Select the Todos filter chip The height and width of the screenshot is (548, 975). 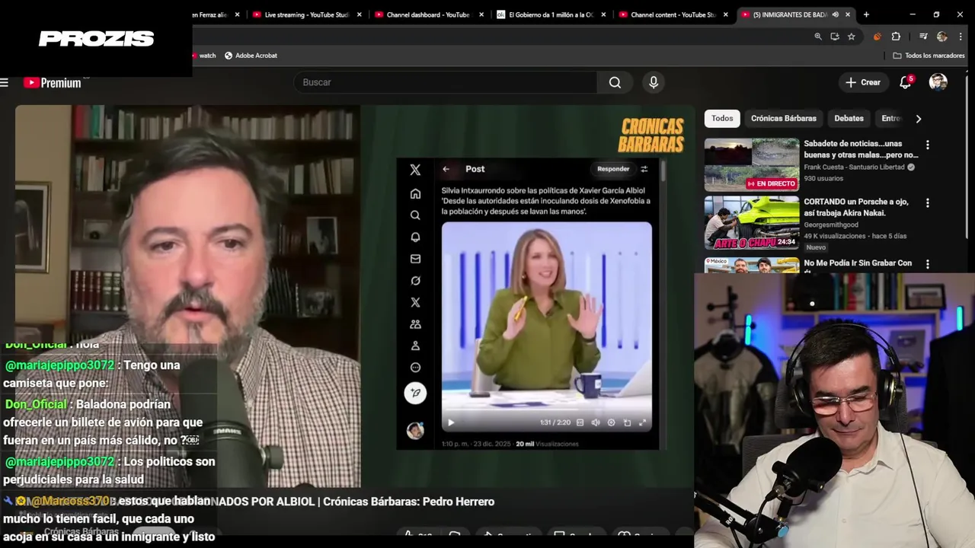(722, 118)
